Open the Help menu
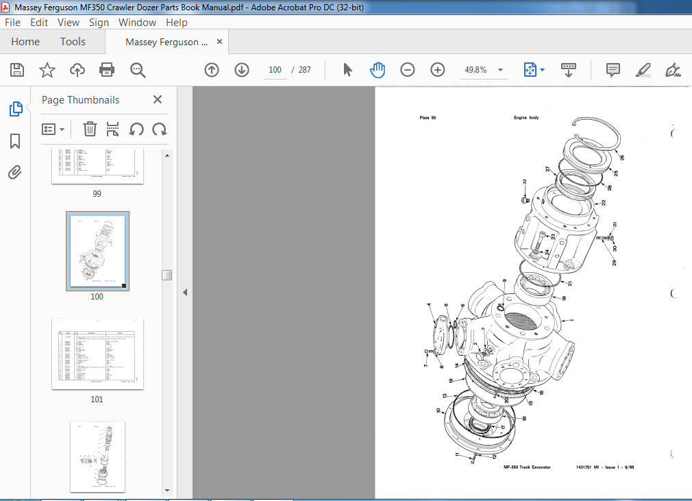This screenshot has height=501, width=692. [x=177, y=23]
